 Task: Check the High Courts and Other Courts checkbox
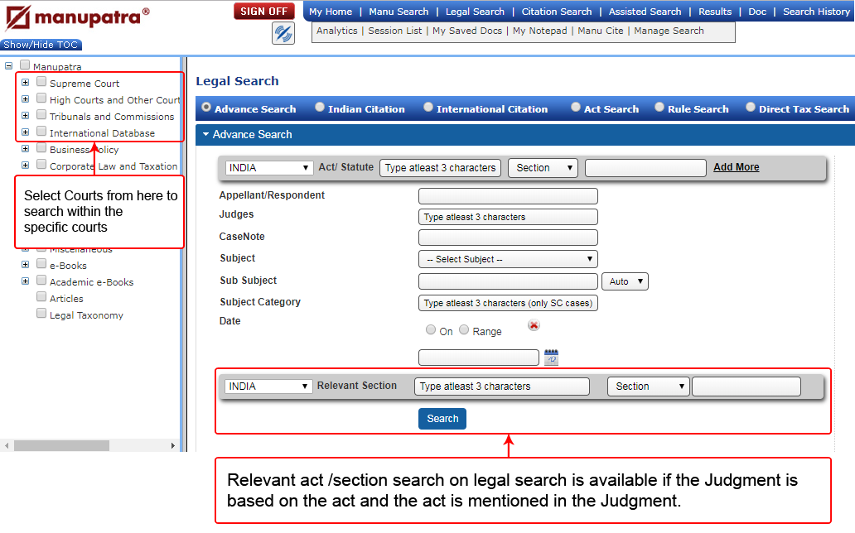(41, 99)
